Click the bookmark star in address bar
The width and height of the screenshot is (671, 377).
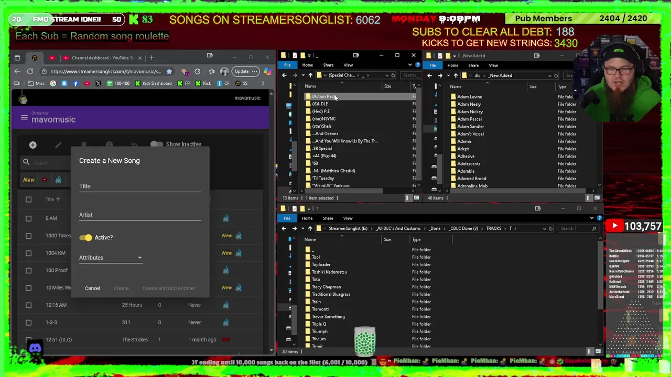169,71
